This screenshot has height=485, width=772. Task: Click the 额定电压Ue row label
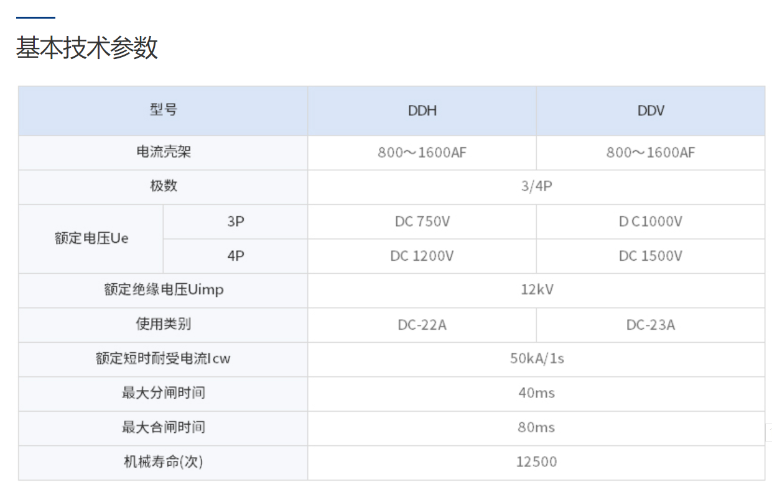coord(91,238)
